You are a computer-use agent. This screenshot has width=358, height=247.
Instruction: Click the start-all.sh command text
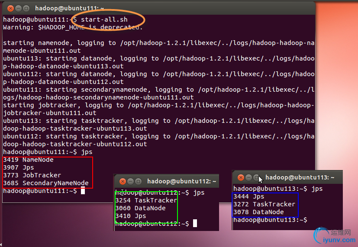coord(104,19)
